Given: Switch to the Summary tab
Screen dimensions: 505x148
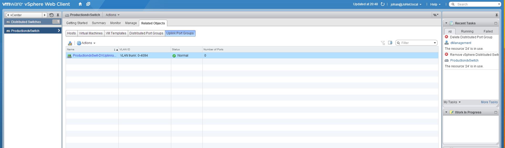Looking at the screenshot, I should (x=99, y=23).
